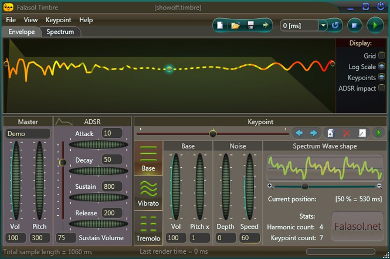This screenshot has width=390, height=259.
Task: Switch to the Spectrum tab
Action: (60, 32)
